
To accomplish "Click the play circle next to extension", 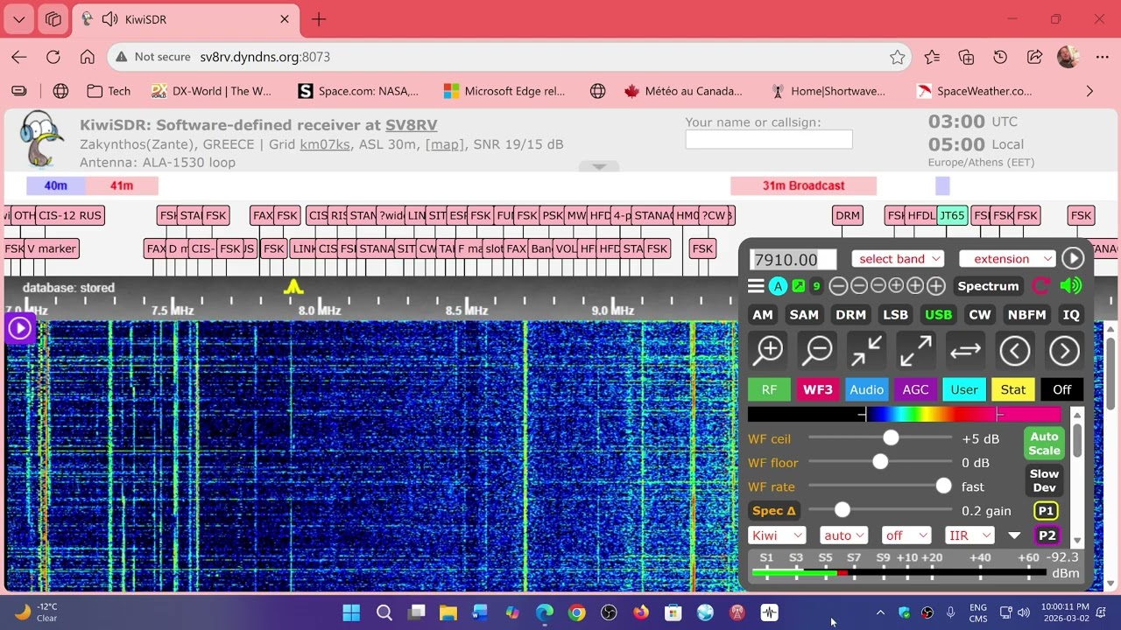I will (x=1073, y=258).
